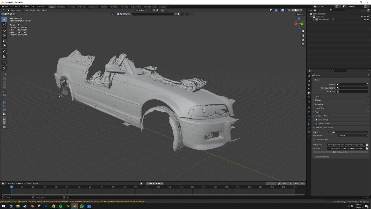Choose the Measure tool
Viewport: 371px width, 209px height.
click(x=4, y=57)
